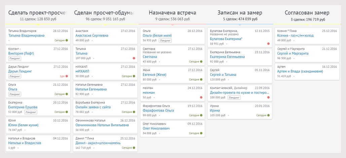The height and width of the screenshot is (158, 346).
Task: Open Онлайн заявка с сайта deal
Action: (x=93, y=107)
